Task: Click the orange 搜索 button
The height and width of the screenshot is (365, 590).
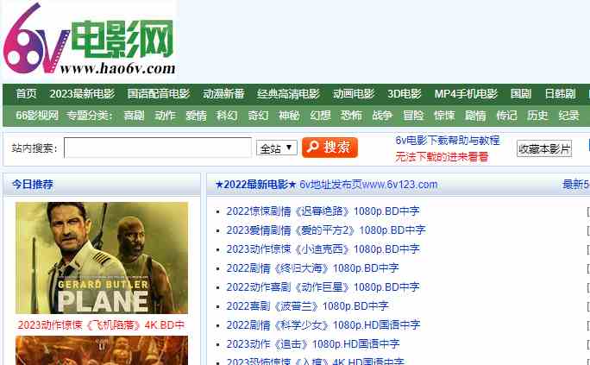Action: [x=330, y=148]
